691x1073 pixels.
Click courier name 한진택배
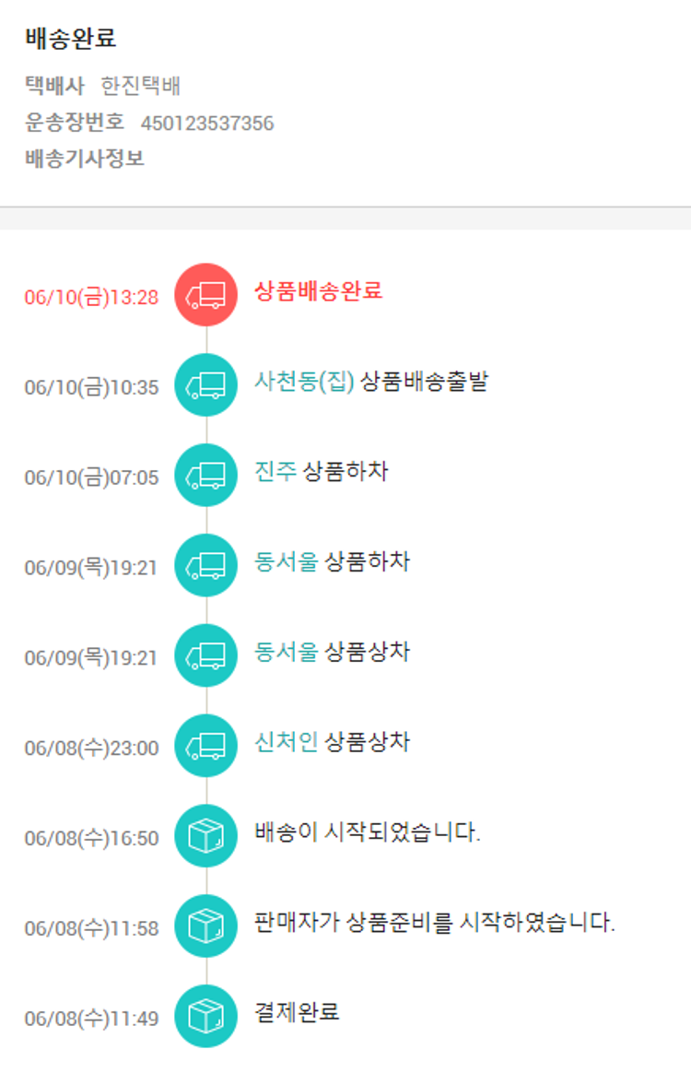141,88
